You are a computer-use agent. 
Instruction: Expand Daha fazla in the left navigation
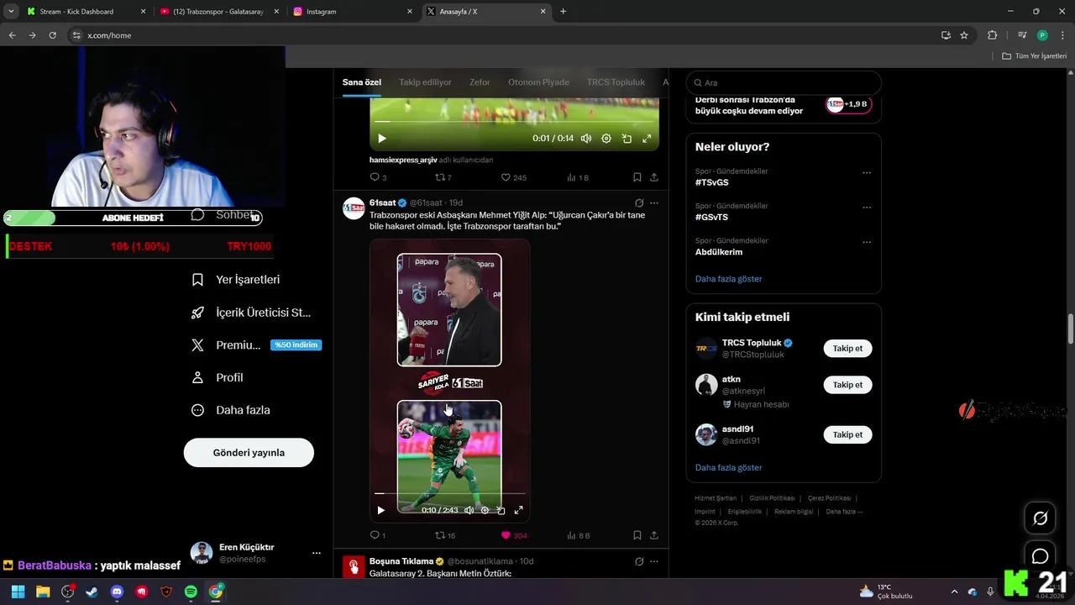232,410
